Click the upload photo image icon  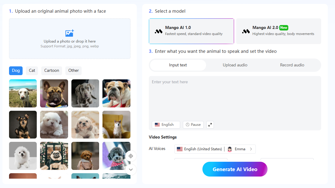pyautogui.click(x=69, y=33)
